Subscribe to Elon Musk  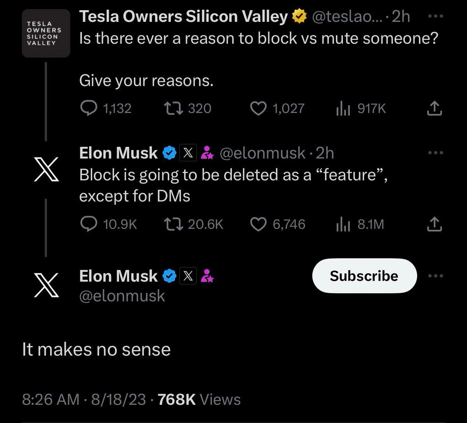pos(364,276)
